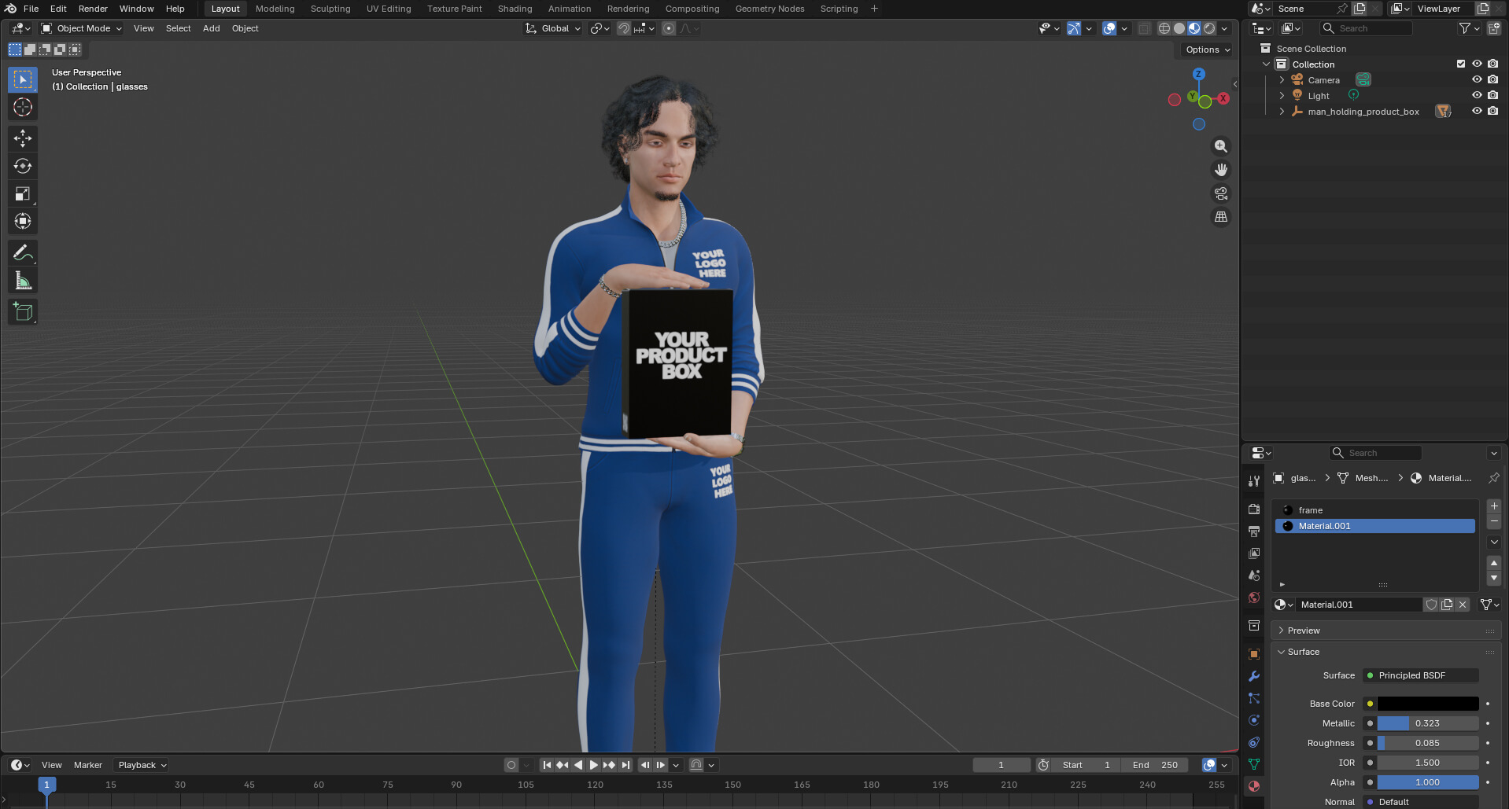The width and height of the screenshot is (1509, 809).
Task: Select the Transform tool
Action: [23, 221]
